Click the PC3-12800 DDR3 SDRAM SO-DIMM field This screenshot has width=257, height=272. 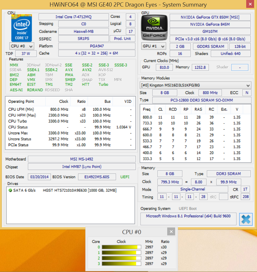[202, 100]
